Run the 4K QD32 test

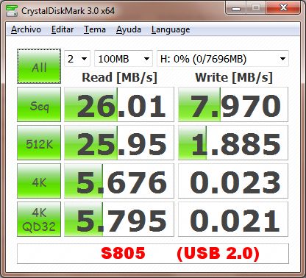pyautogui.click(x=39, y=219)
